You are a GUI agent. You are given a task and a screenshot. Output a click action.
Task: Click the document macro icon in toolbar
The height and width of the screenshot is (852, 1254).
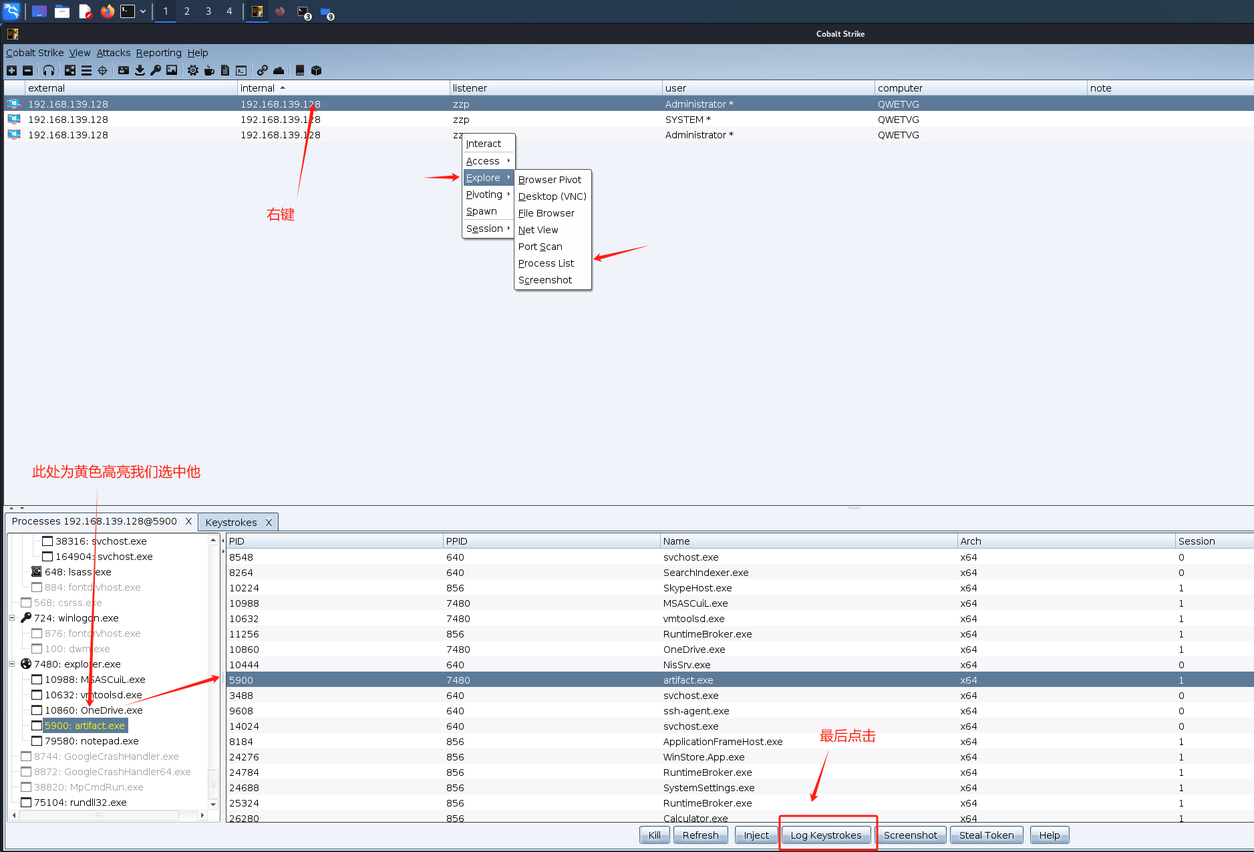pyautogui.click(x=225, y=70)
